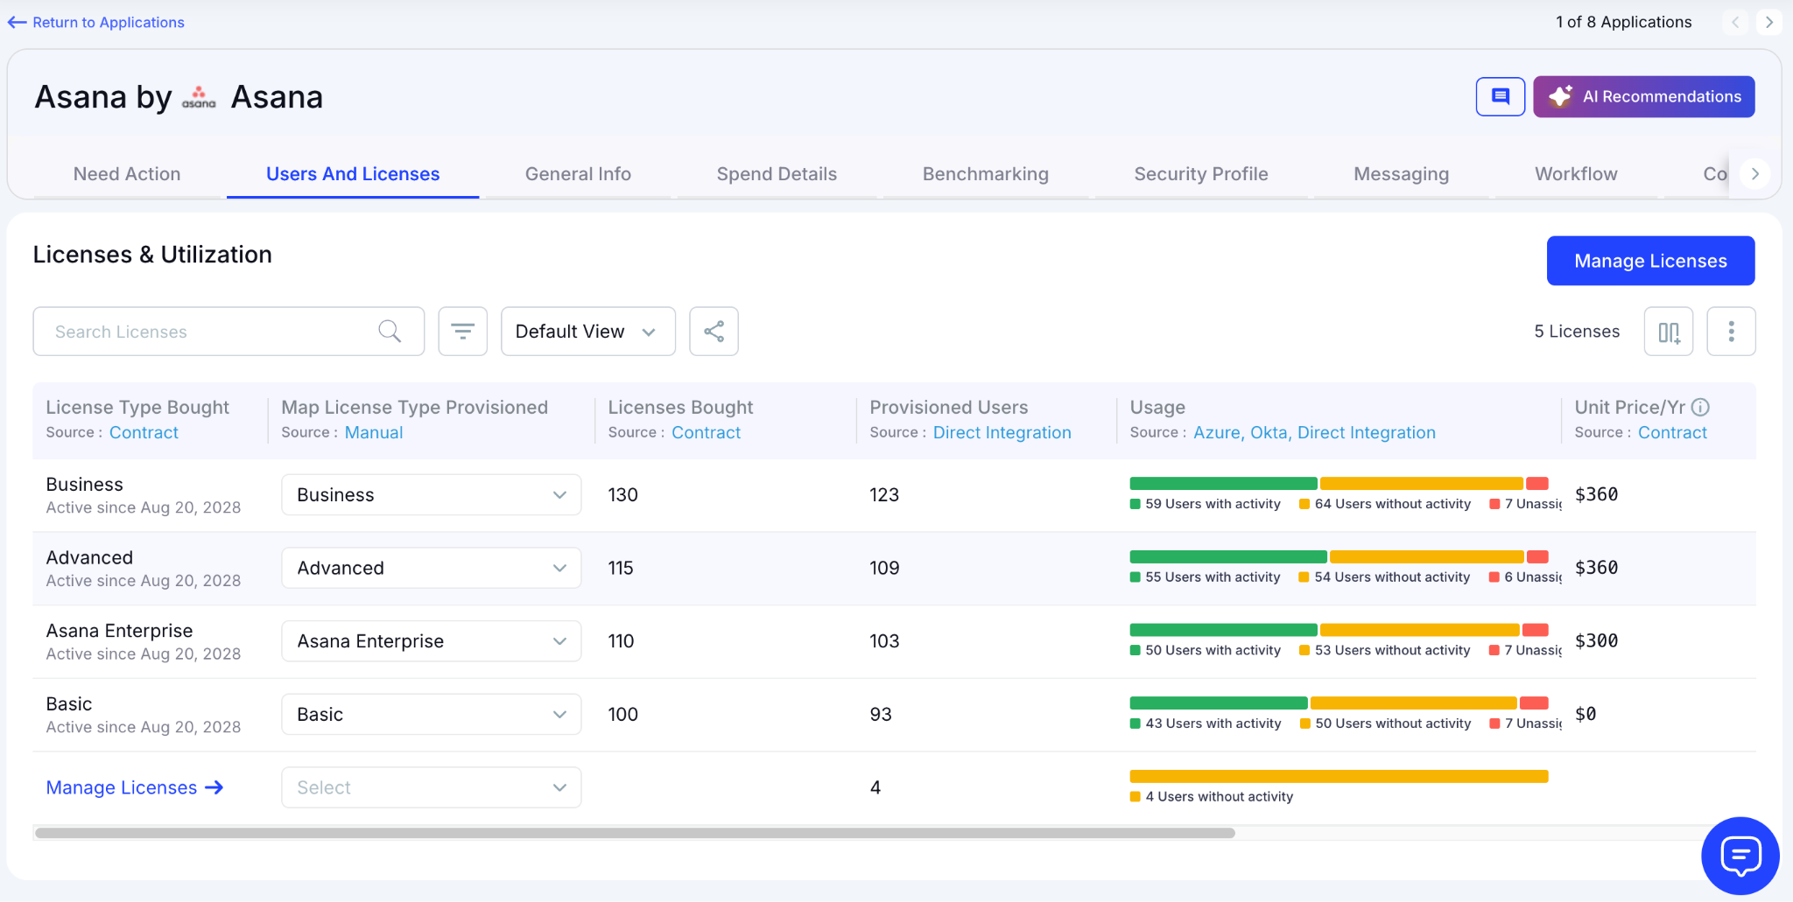Expand the Asana Enterprise mapping dropdown
This screenshot has height=902, width=1793.
[x=431, y=641]
